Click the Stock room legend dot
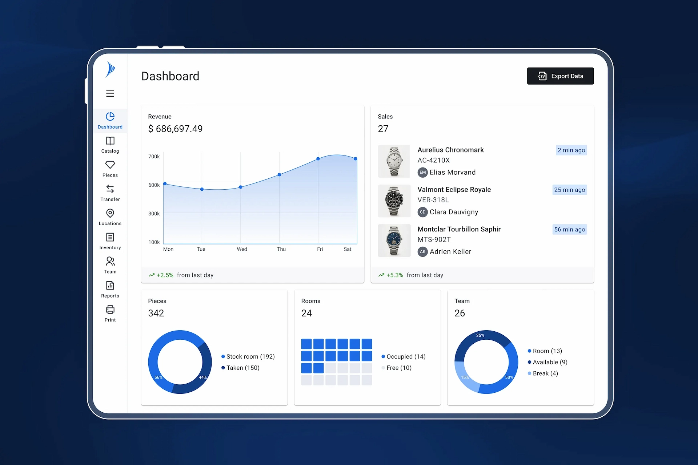698x465 pixels. [x=223, y=357]
